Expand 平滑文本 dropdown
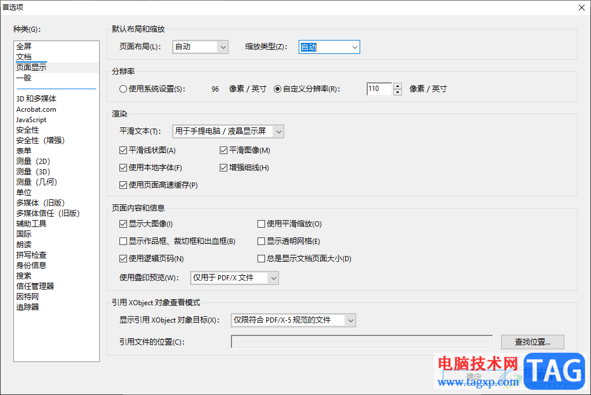 [228, 131]
